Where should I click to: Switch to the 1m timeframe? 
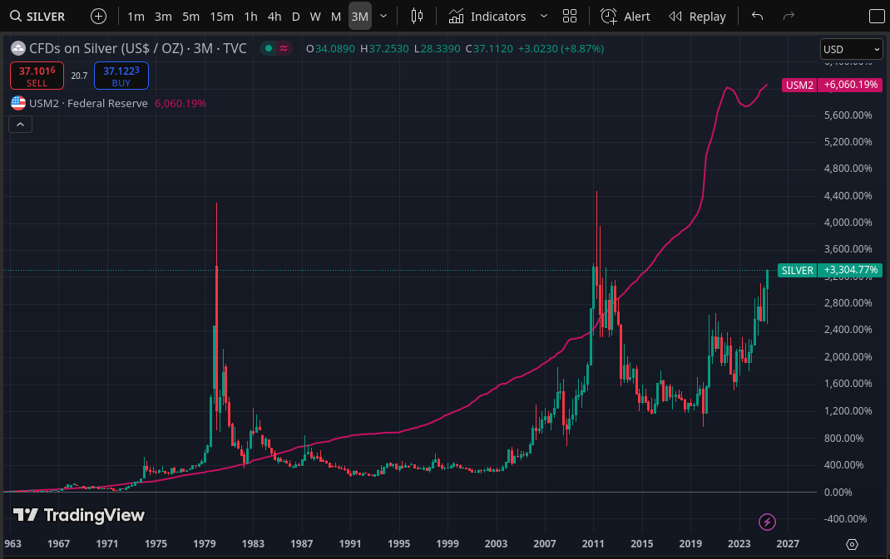pyautogui.click(x=136, y=17)
